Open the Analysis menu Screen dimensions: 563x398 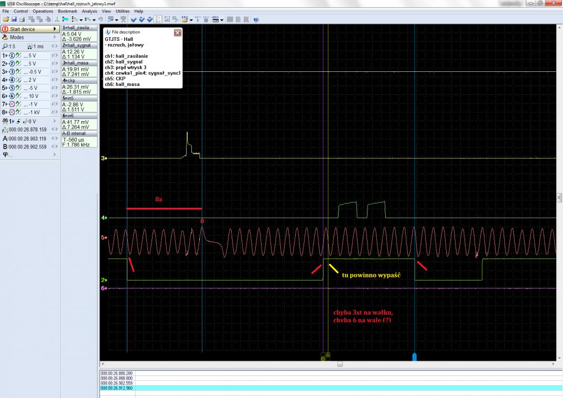(90, 11)
